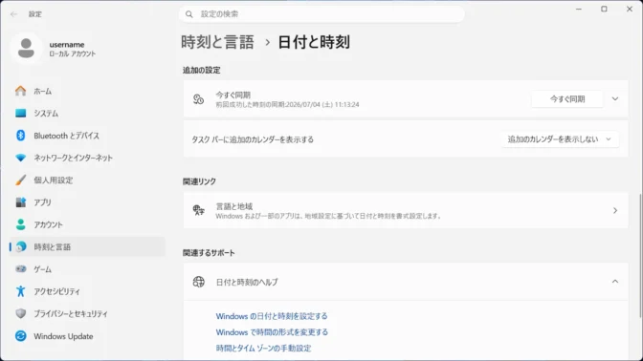Select 個人用設定 in sidebar

tap(87, 180)
